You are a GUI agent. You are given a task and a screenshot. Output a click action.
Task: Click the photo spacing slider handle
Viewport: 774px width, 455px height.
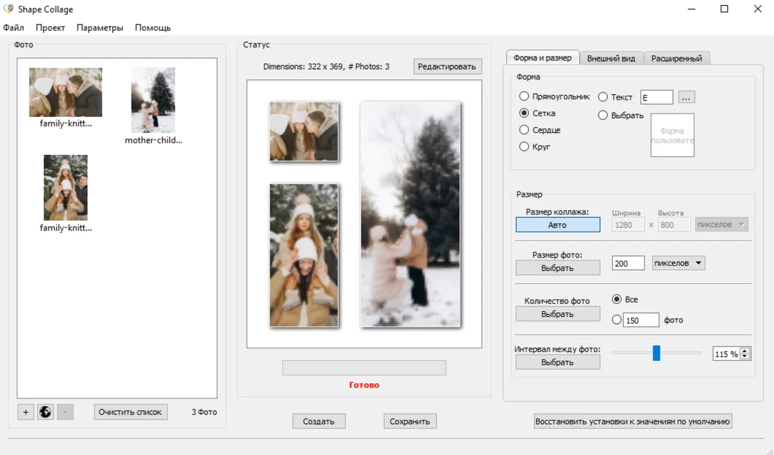(x=657, y=353)
